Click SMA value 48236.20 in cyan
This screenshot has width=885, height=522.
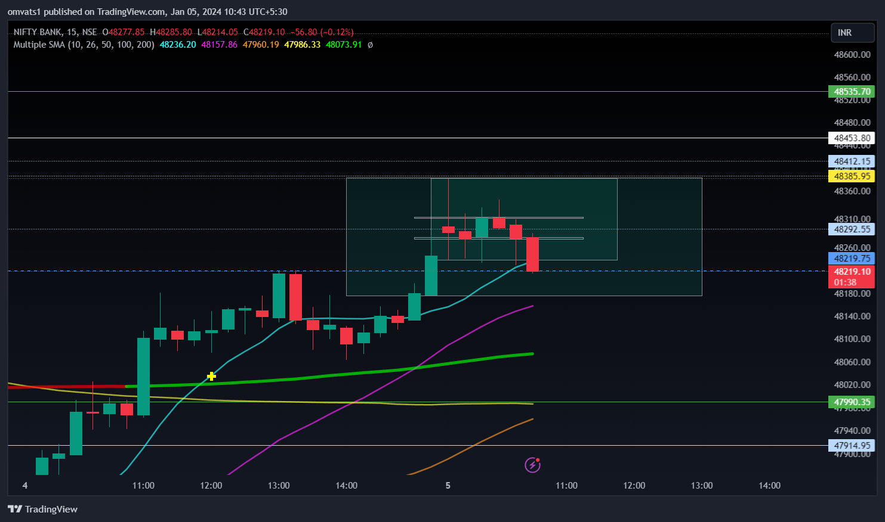178,45
